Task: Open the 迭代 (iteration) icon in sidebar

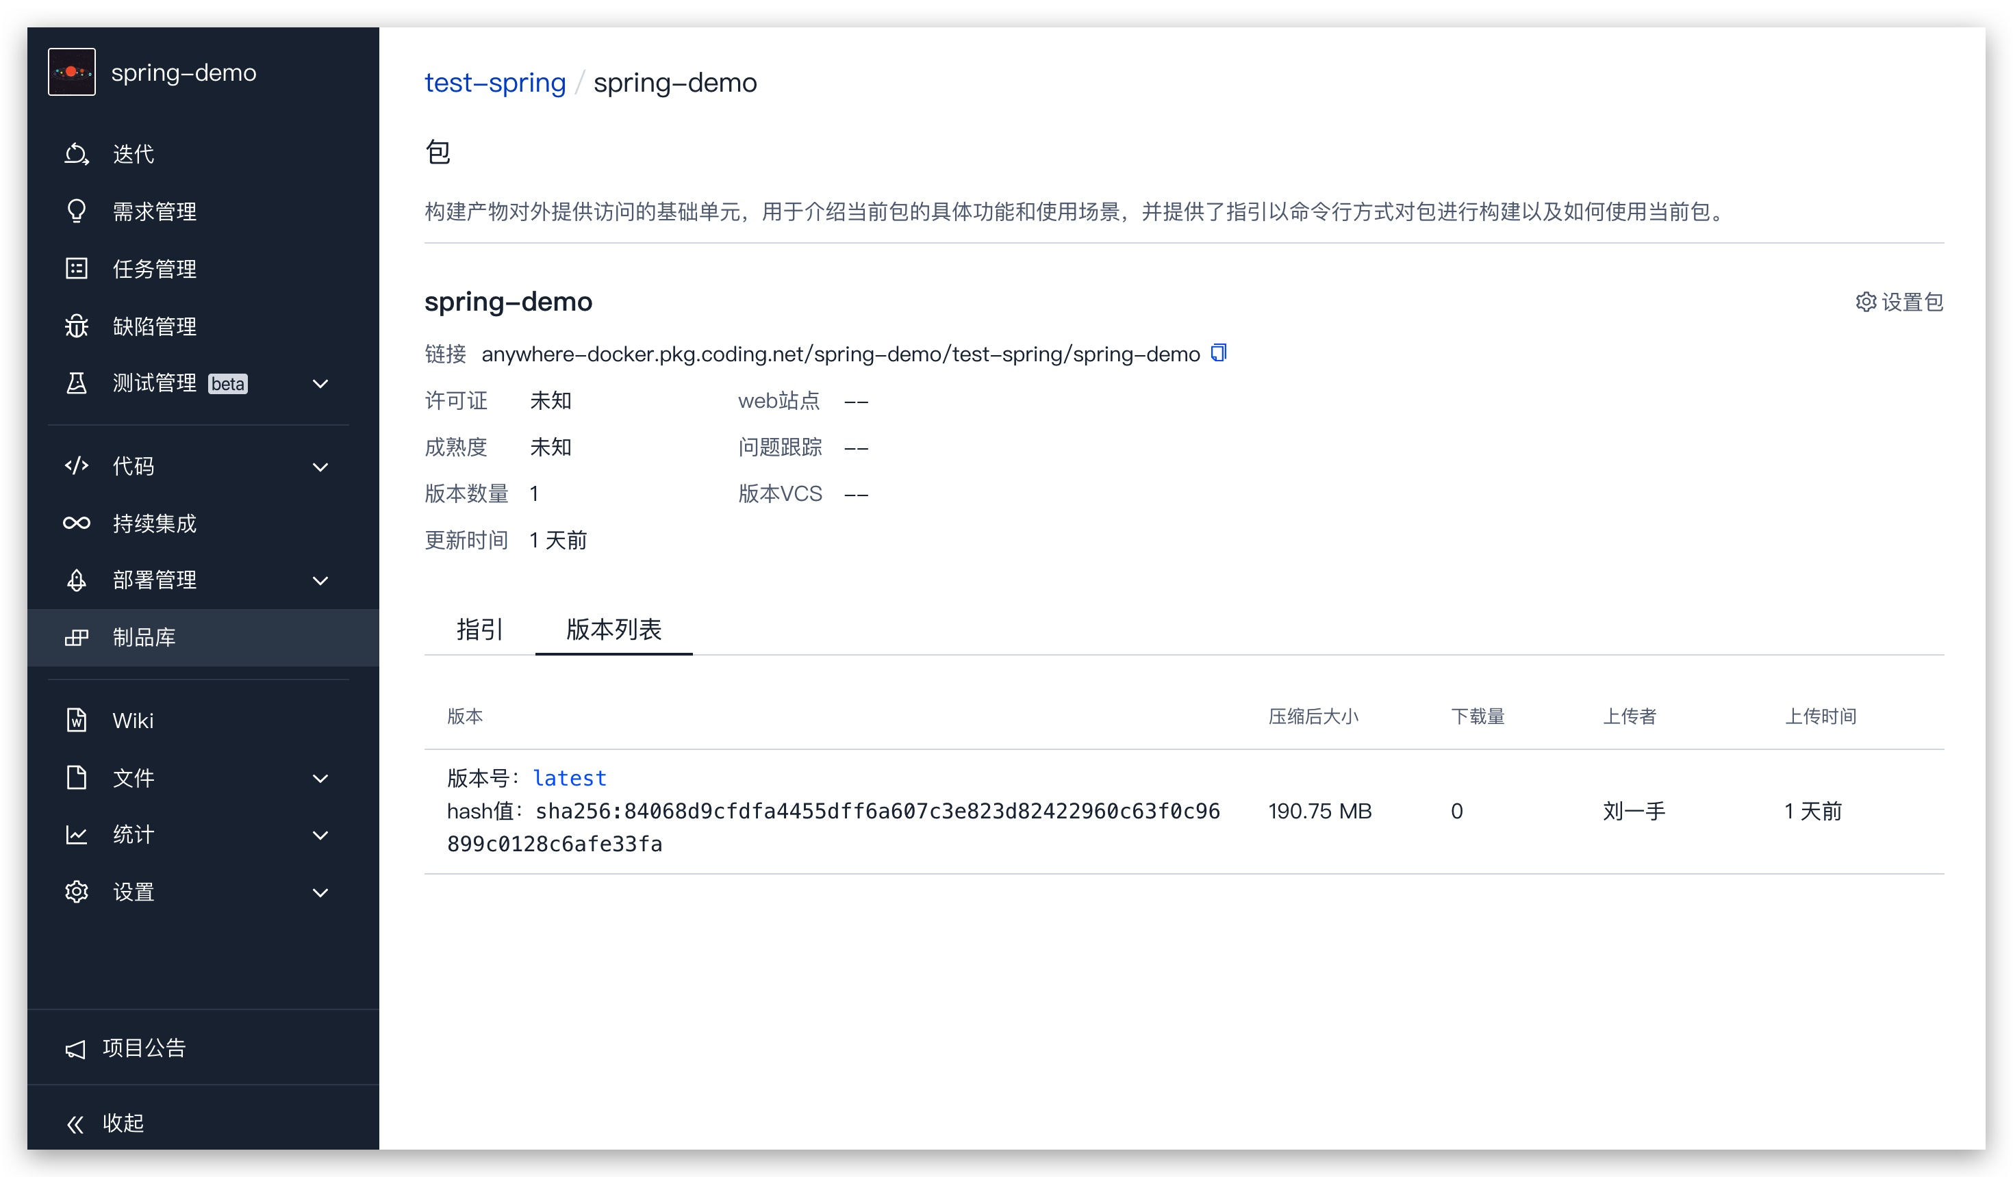Action: (76, 153)
